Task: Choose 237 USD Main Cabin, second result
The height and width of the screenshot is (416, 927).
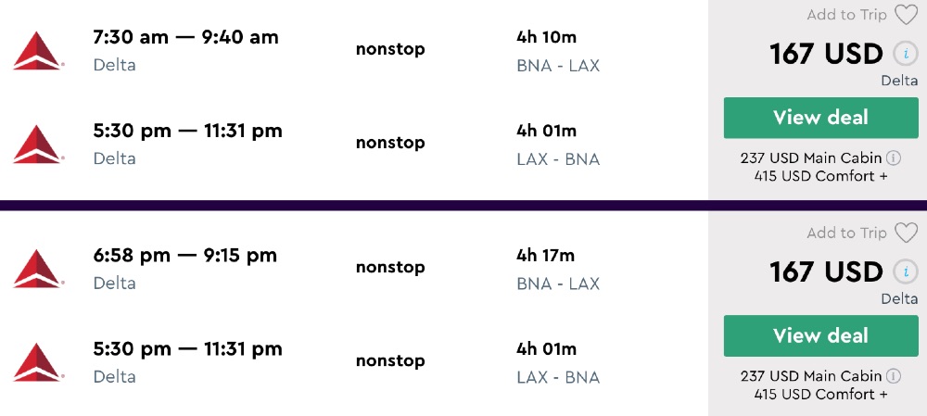Action: click(811, 376)
